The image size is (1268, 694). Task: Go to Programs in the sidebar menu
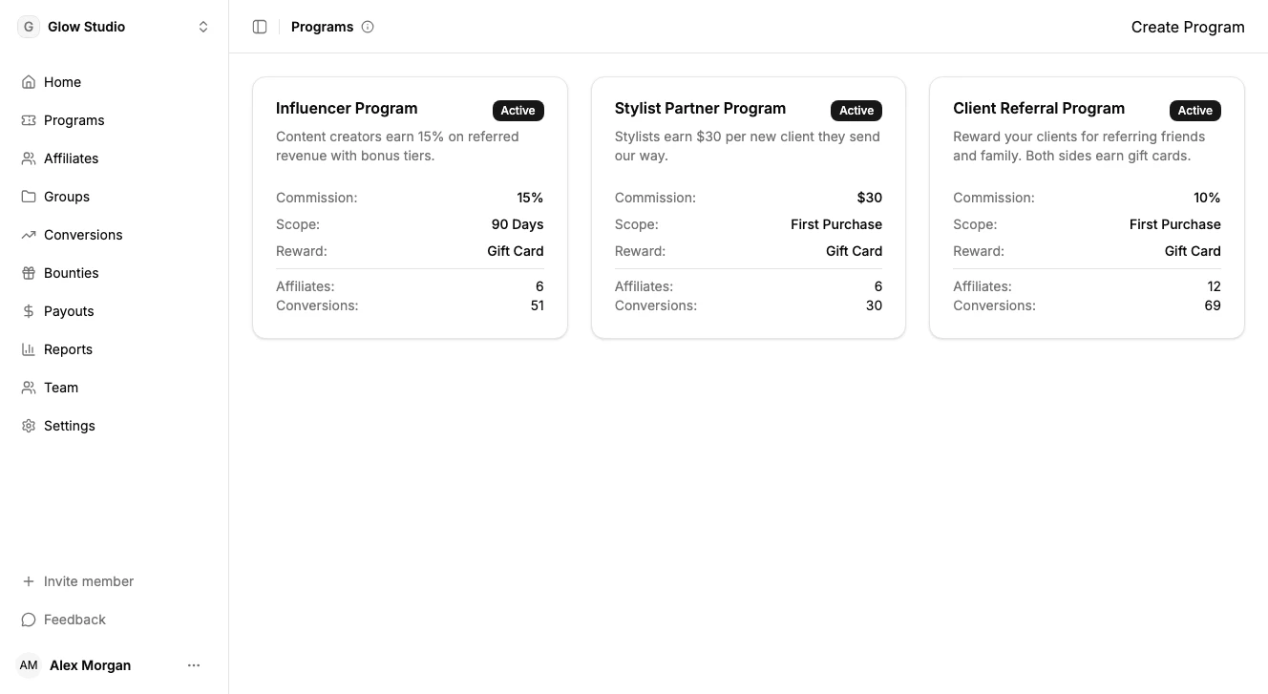coord(74,120)
